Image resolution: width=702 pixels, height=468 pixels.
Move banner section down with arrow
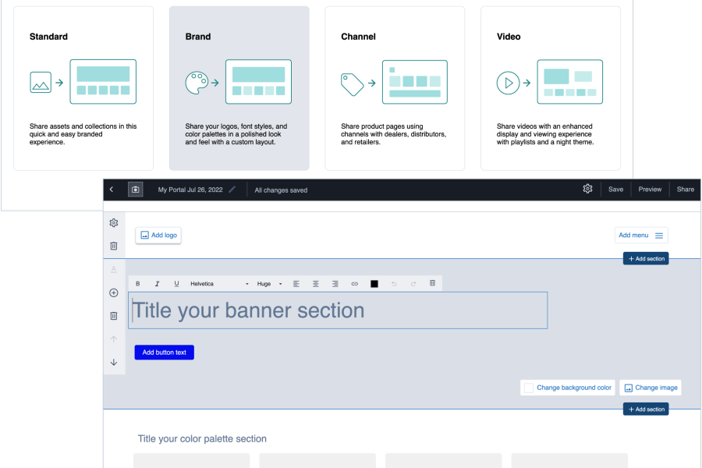click(114, 362)
